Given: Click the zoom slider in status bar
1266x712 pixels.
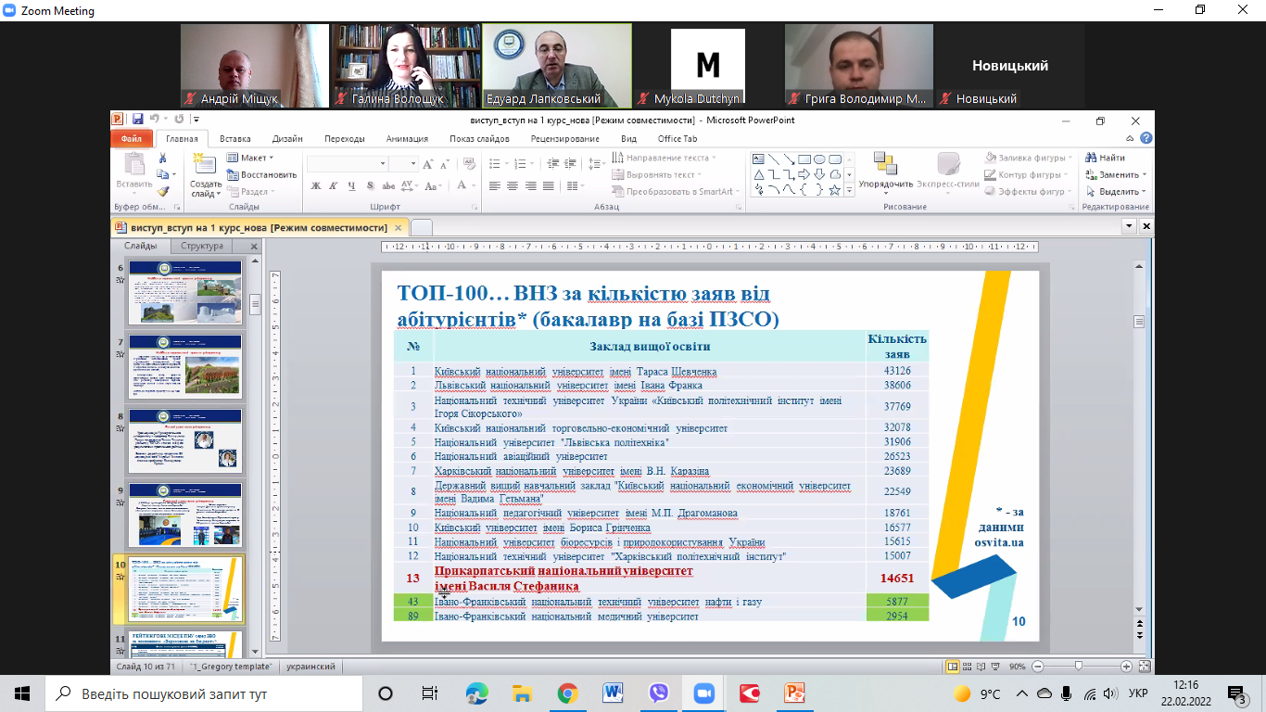Looking at the screenshot, I should [x=1078, y=667].
